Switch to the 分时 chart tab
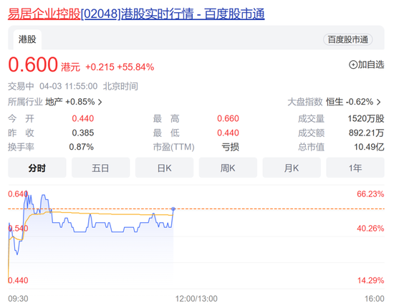This screenshot has width=394, height=306. pyautogui.click(x=37, y=168)
